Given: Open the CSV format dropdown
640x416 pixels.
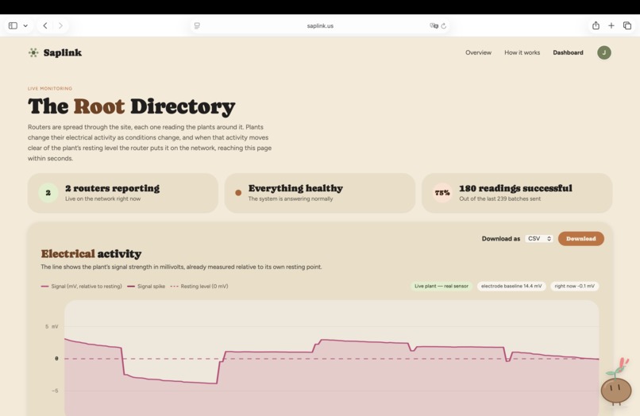Looking at the screenshot, I should [x=539, y=238].
